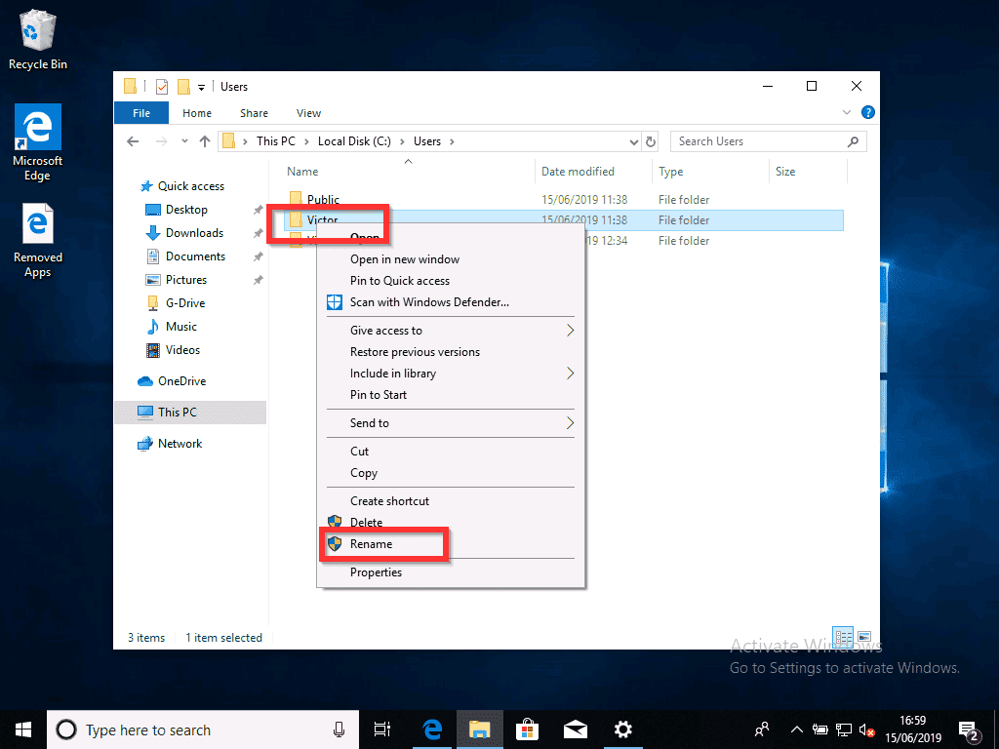Open the Windows Start menu

point(23,729)
